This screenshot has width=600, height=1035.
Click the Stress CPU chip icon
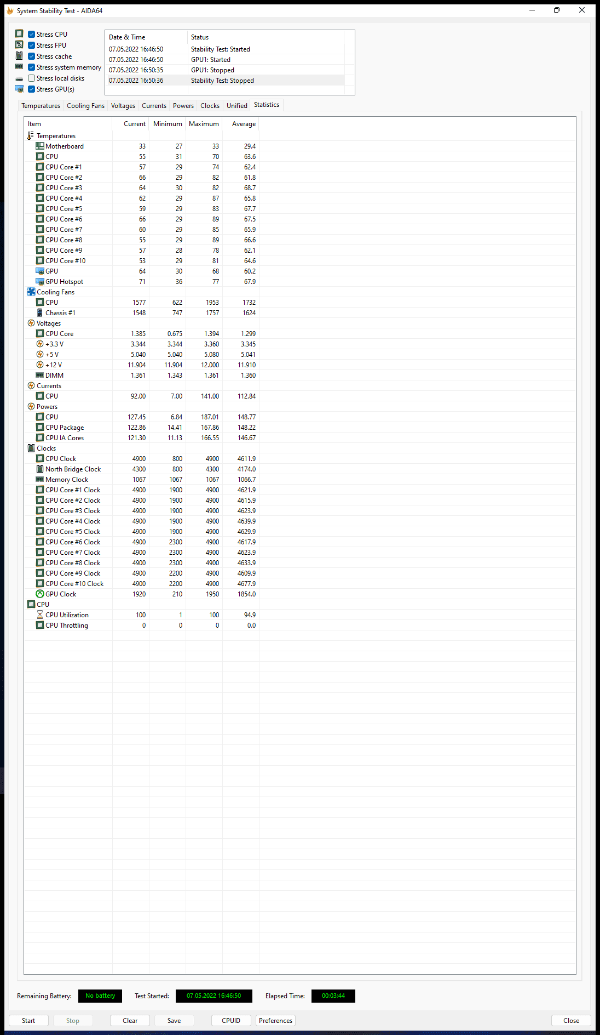(x=19, y=34)
